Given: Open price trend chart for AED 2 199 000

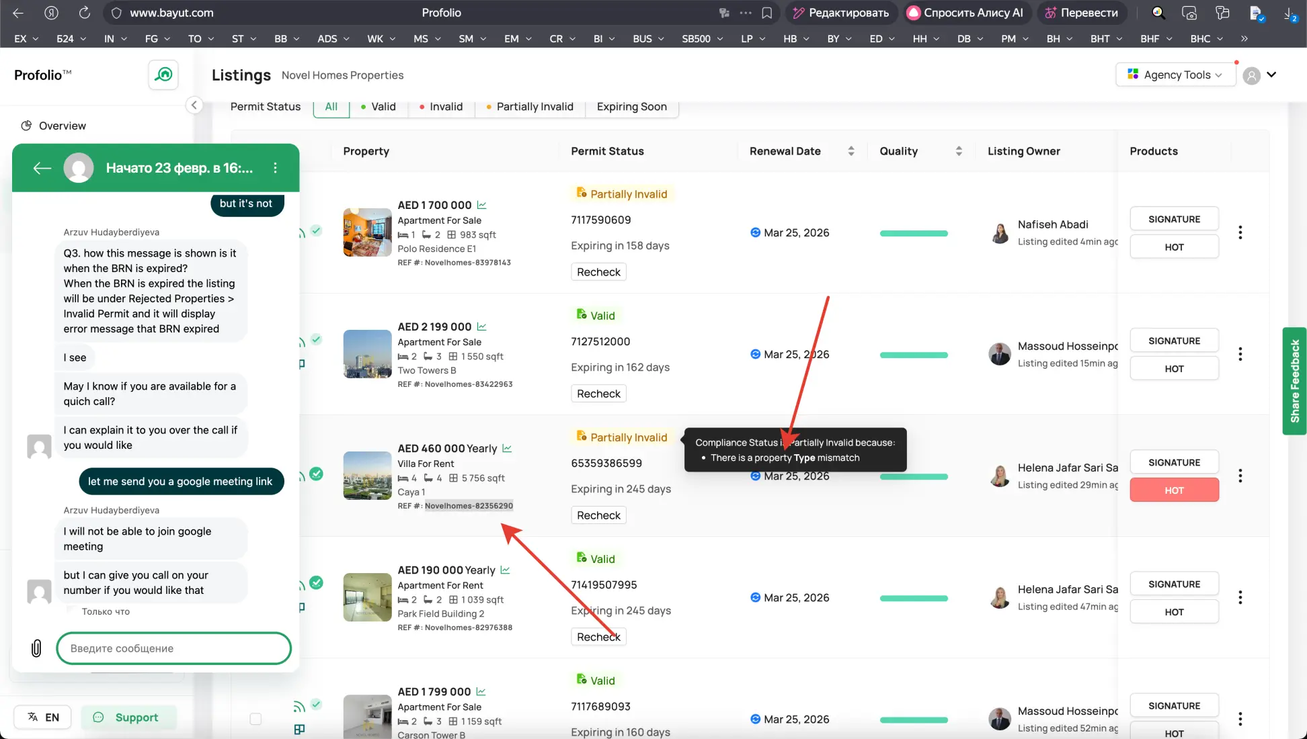Looking at the screenshot, I should pos(481,327).
